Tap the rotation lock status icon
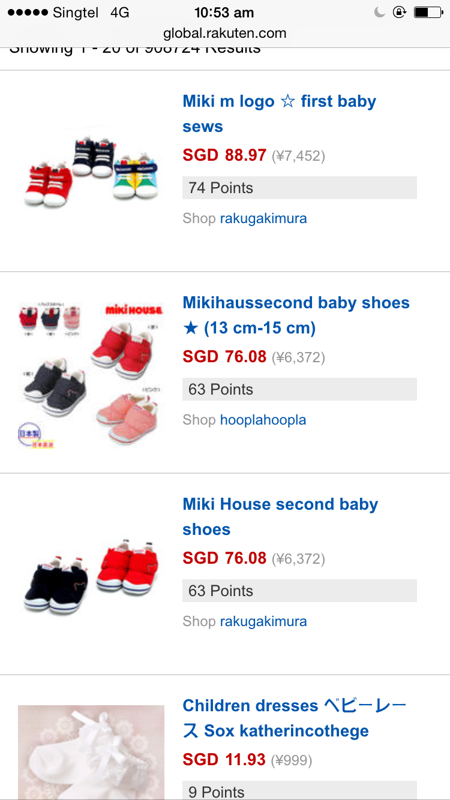This screenshot has width=450, height=800. [x=399, y=12]
